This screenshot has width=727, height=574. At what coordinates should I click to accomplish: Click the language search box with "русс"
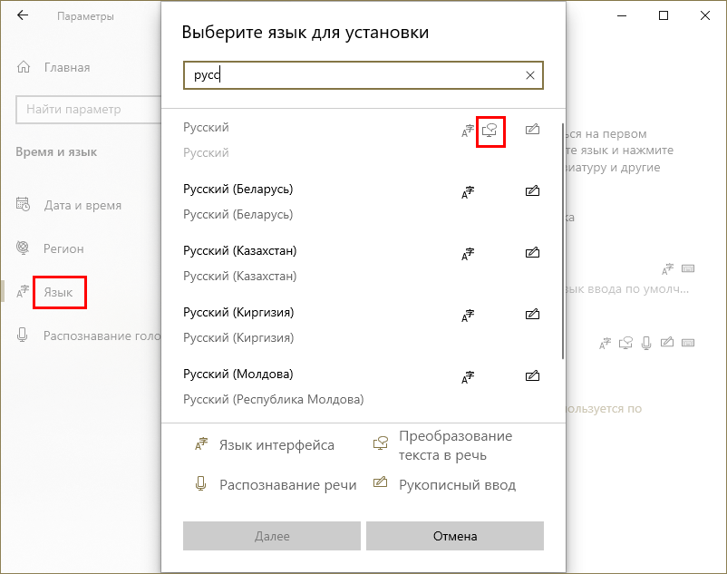coord(354,76)
